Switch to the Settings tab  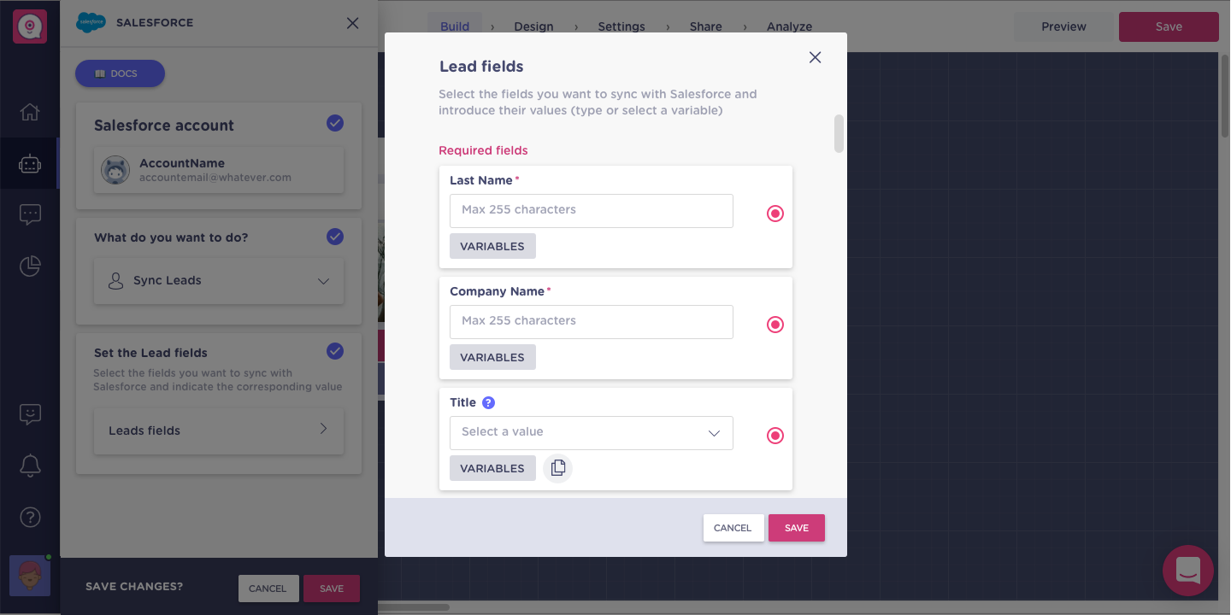click(x=621, y=26)
